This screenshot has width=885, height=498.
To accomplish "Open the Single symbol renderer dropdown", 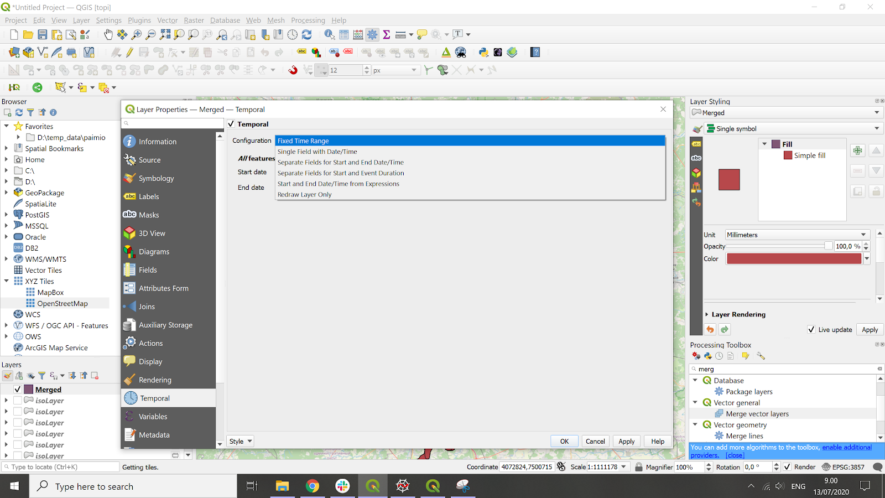I will tap(794, 129).
